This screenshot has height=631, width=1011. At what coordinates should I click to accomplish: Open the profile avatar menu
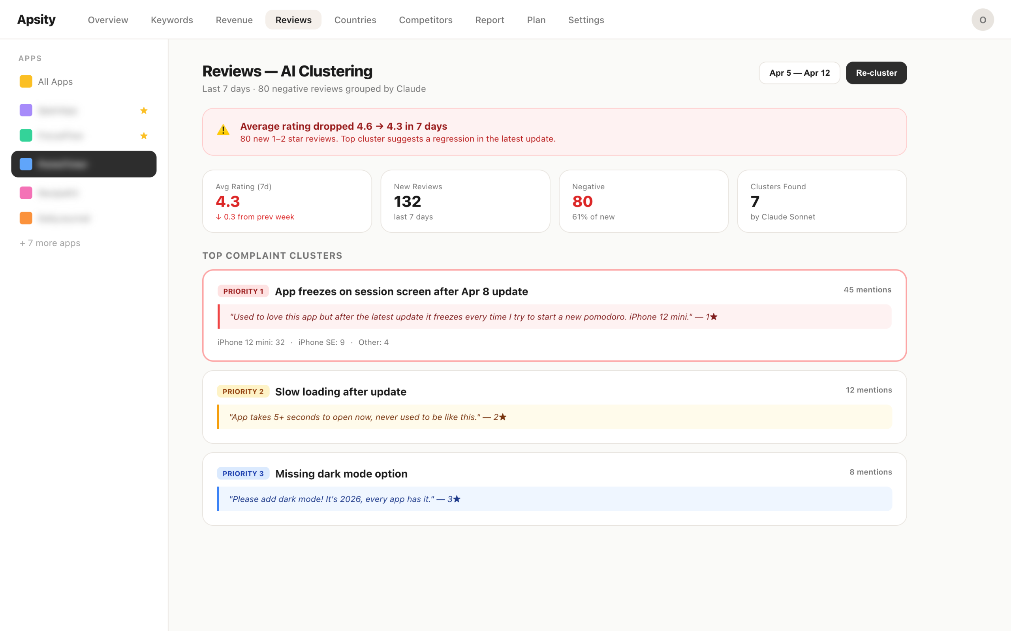tap(983, 19)
